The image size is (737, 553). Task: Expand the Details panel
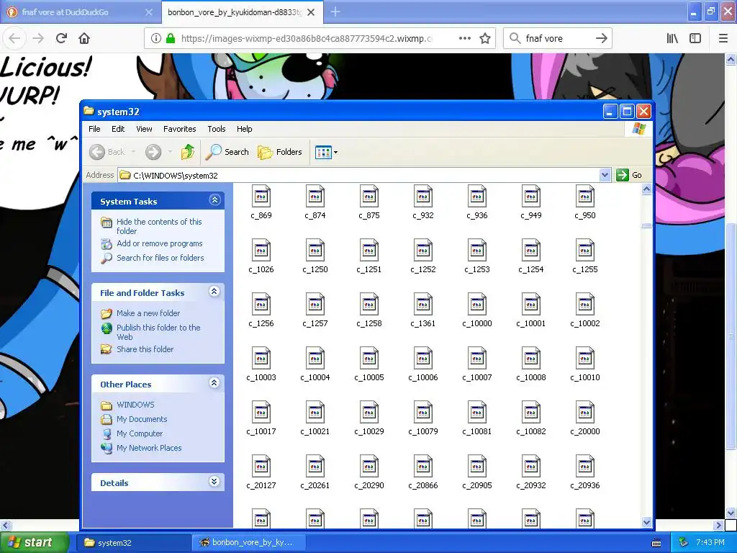point(214,481)
